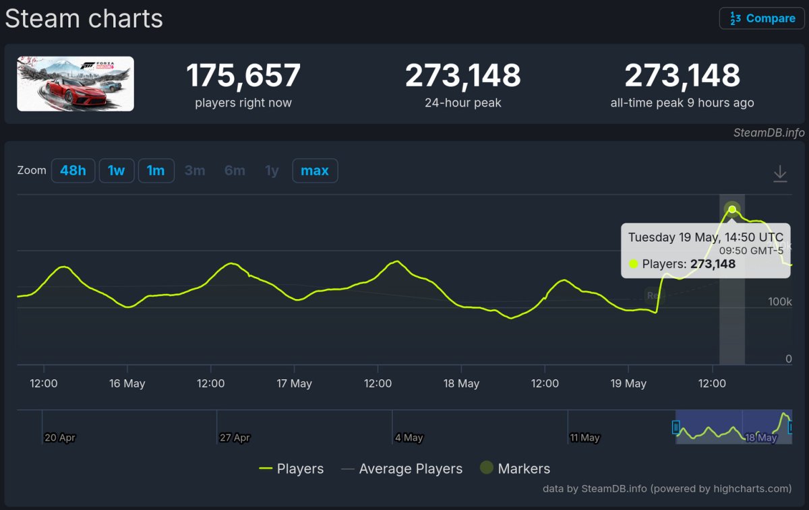This screenshot has width=809, height=510.
Task: Click the 11 May navigator label
Action: [585, 437]
